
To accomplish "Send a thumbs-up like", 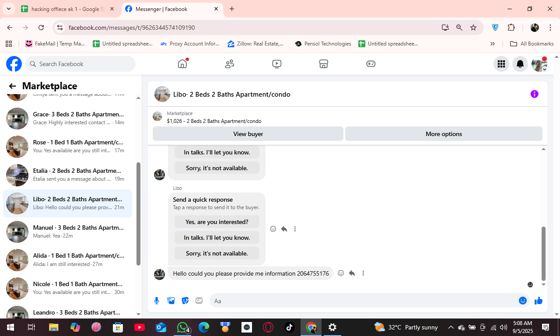I will click(x=538, y=301).
